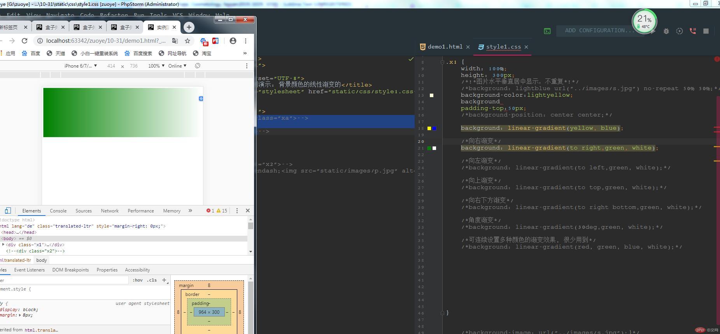The height and width of the screenshot is (334, 720).
Task: Click the Chrome forward navigation arrow
Action: pyautogui.click(x=12, y=41)
